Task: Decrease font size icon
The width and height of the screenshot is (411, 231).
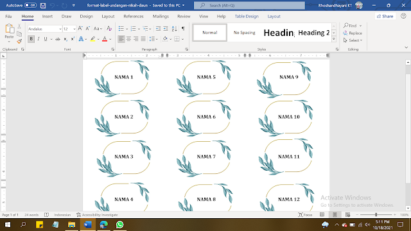Action: tap(88, 28)
